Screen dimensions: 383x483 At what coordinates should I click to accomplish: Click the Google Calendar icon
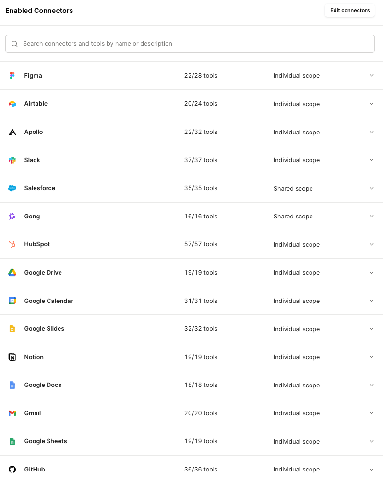(x=12, y=301)
